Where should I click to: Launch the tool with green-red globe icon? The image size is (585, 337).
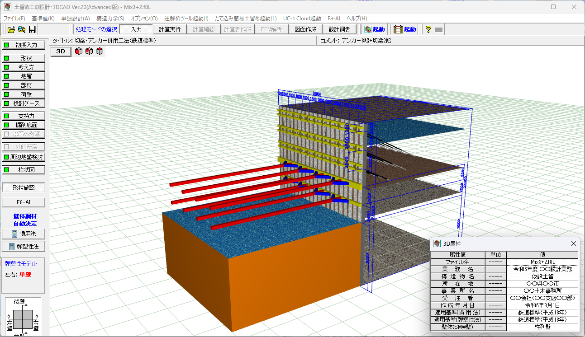point(375,29)
